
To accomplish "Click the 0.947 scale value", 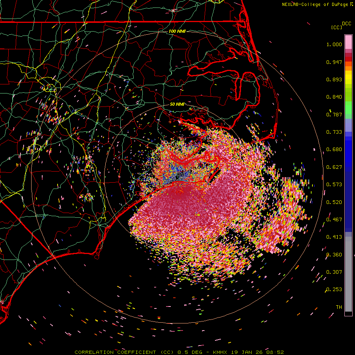I will tap(334, 62).
